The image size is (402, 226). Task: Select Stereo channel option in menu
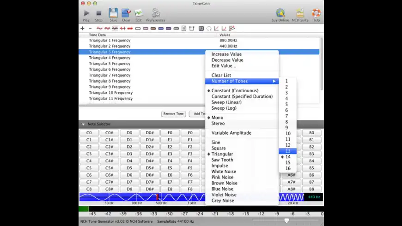tap(218, 124)
